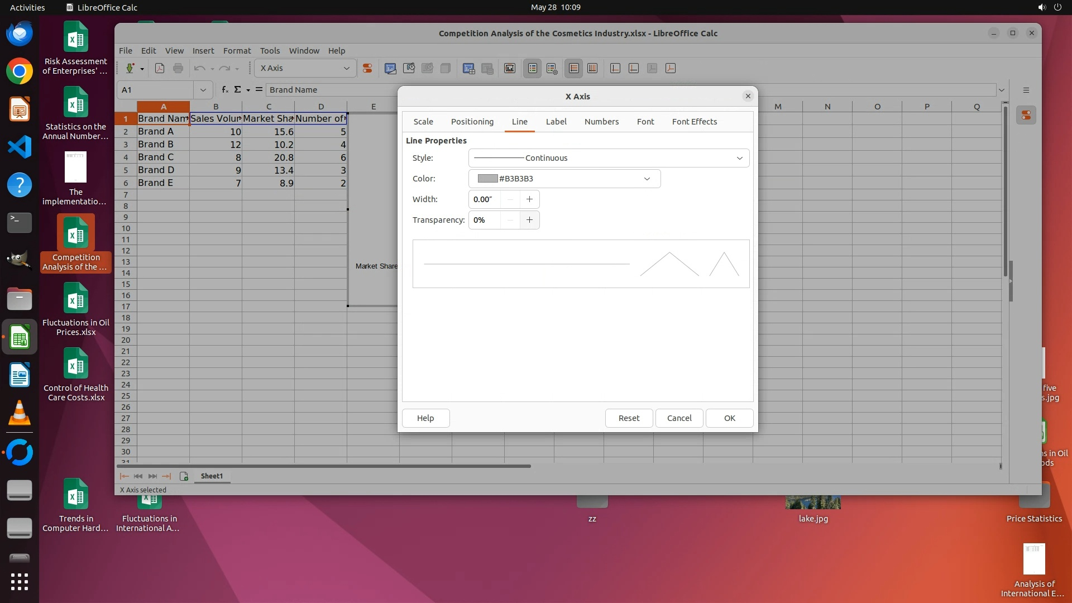
Task: Open the line Color dropdown
Action: [647, 179]
